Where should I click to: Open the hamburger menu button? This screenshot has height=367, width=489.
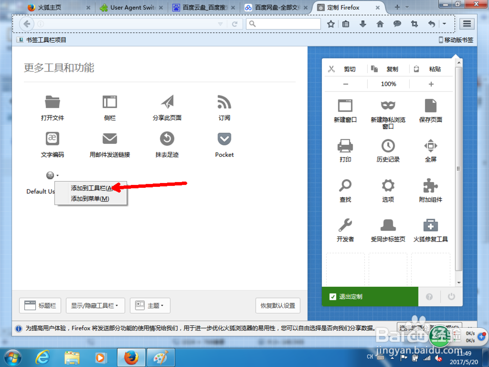(467, 23)
